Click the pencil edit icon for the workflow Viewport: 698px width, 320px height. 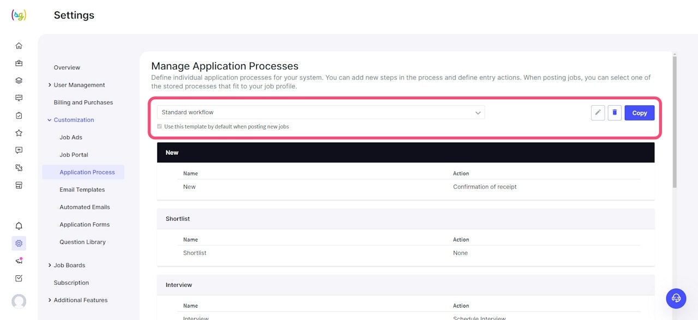pos(598,113)
